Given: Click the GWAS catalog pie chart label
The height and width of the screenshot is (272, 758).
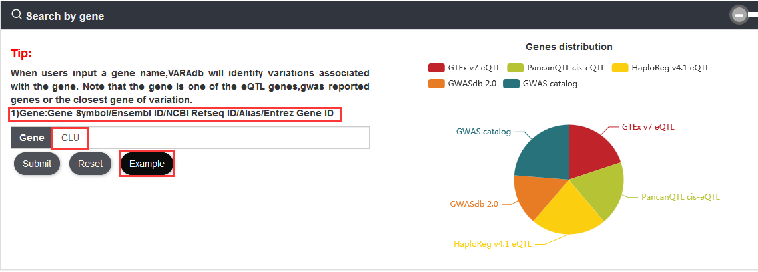Looking at the screenshot, I should pyautogui.click(x=484, y=132).
